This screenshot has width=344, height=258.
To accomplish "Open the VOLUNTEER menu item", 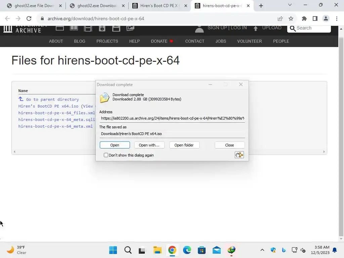I will tap(250, 41).
